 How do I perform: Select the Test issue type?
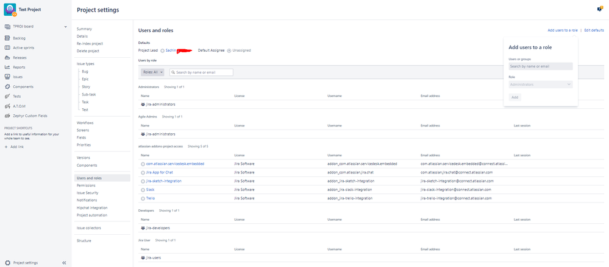point(85,109)
